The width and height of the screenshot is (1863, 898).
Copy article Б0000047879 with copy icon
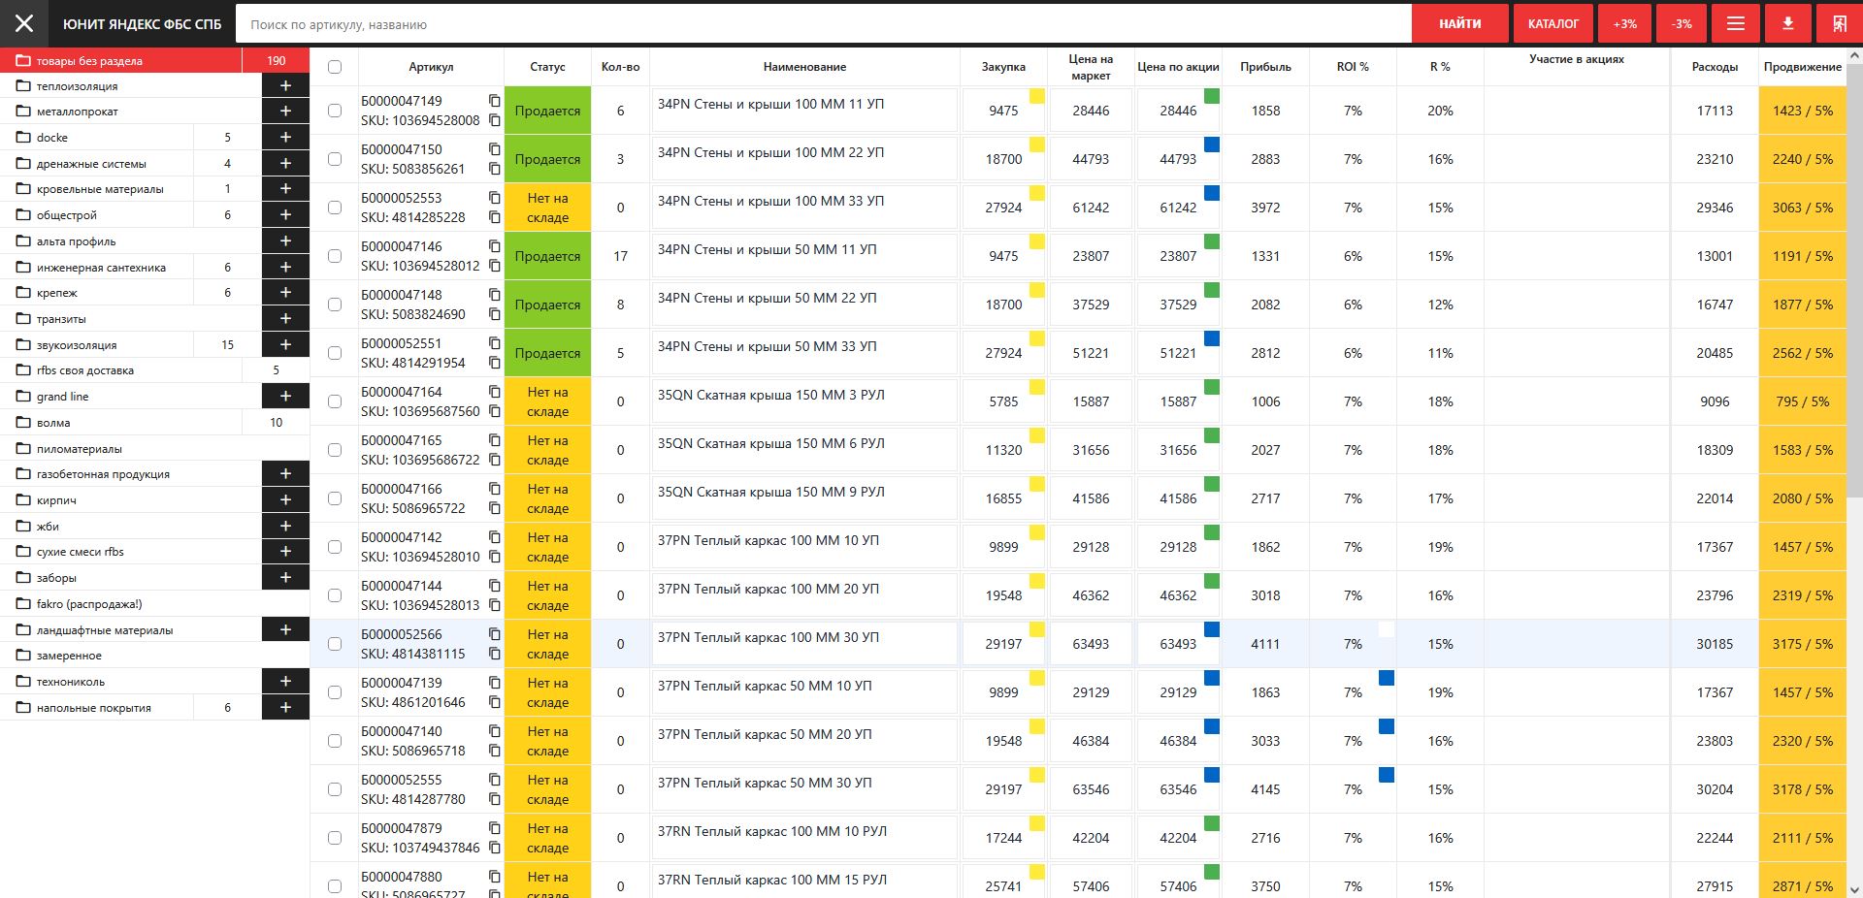(x=494, y=828)
